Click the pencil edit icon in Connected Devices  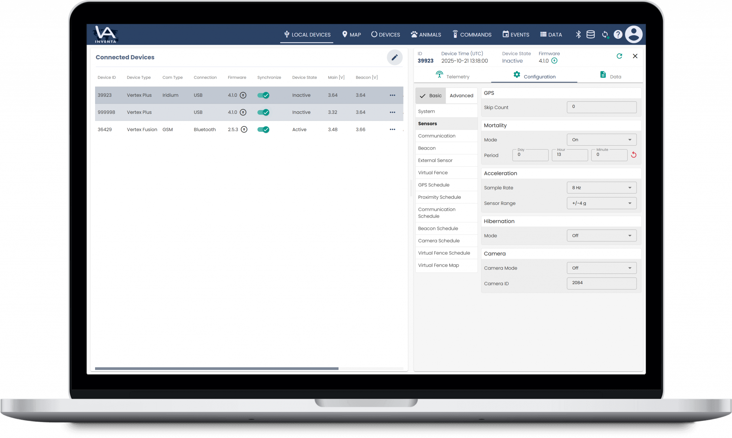coord(395,57)
